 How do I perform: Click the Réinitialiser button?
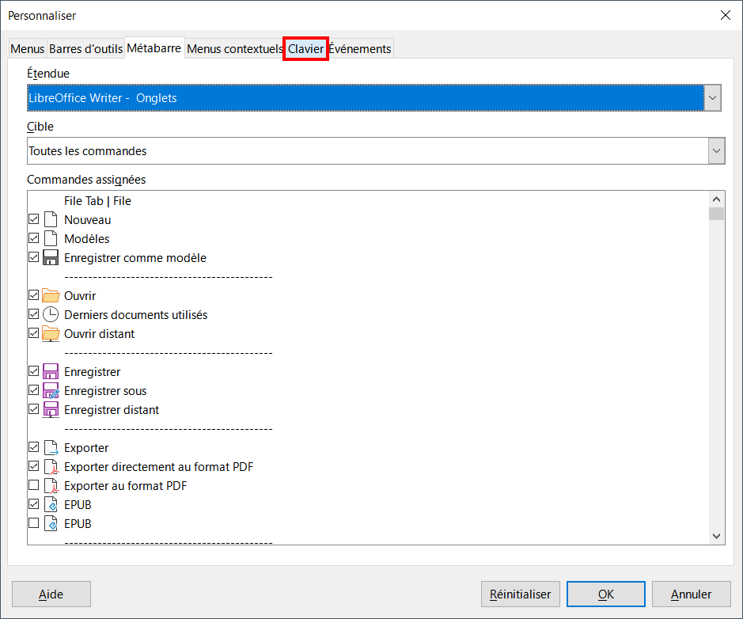pos(521,594)
